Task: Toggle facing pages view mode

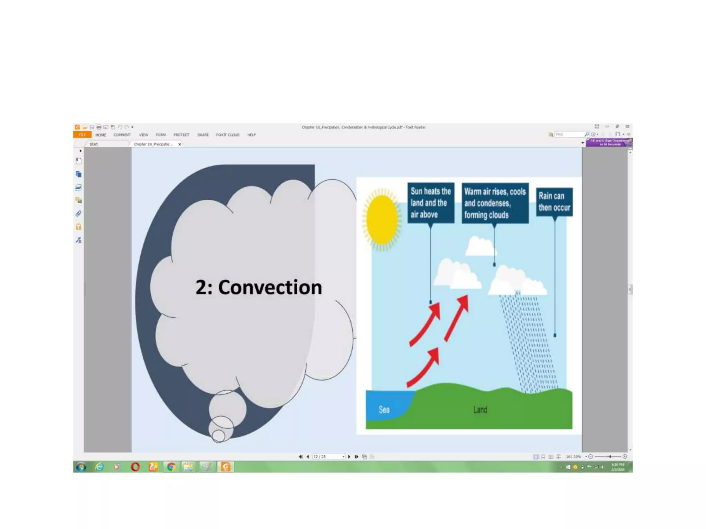Action: (x=551, y=457)
